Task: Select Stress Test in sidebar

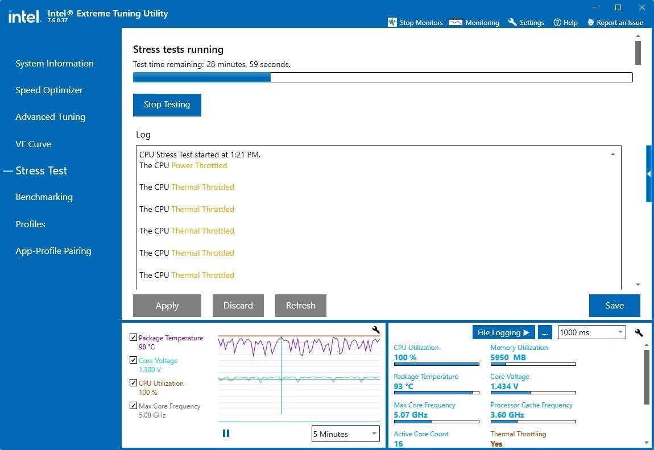Action: point(42,171)
